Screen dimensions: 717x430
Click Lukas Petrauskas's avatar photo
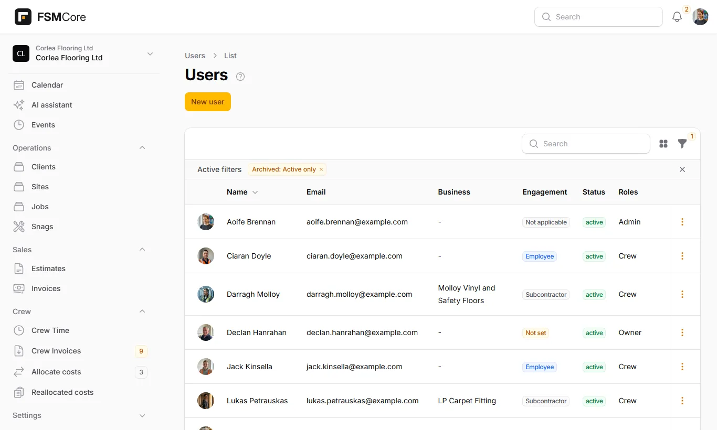pos(206,401)
